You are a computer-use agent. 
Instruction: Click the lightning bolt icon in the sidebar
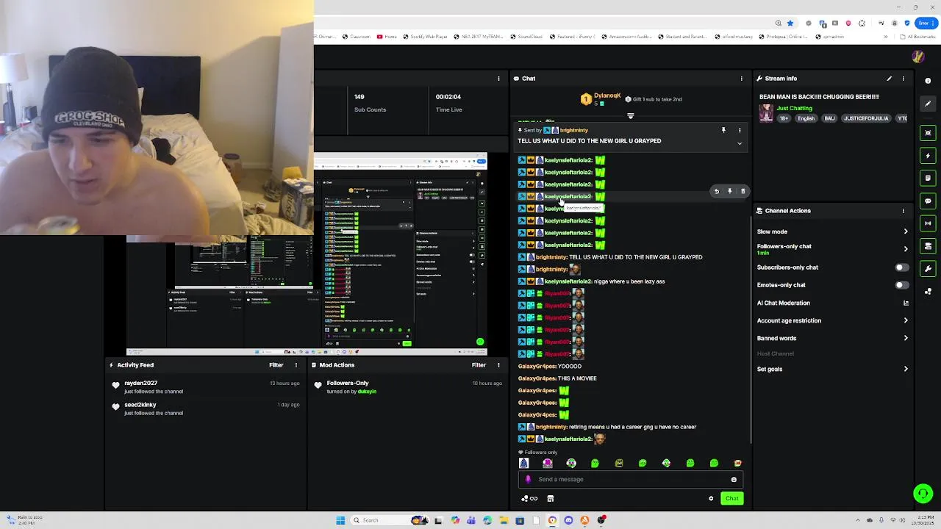(928, 156)
